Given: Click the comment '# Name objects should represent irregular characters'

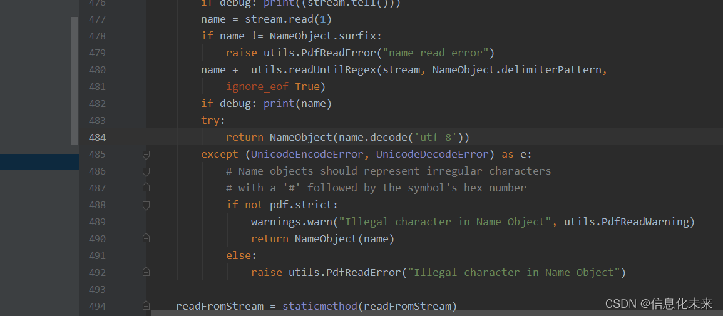Looking at the screenshot, I should coord(389,171).
